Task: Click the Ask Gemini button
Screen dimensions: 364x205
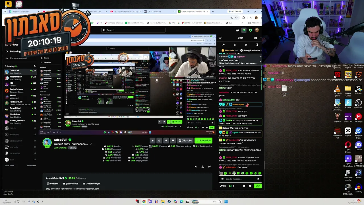Action: (x=235, y=11)
